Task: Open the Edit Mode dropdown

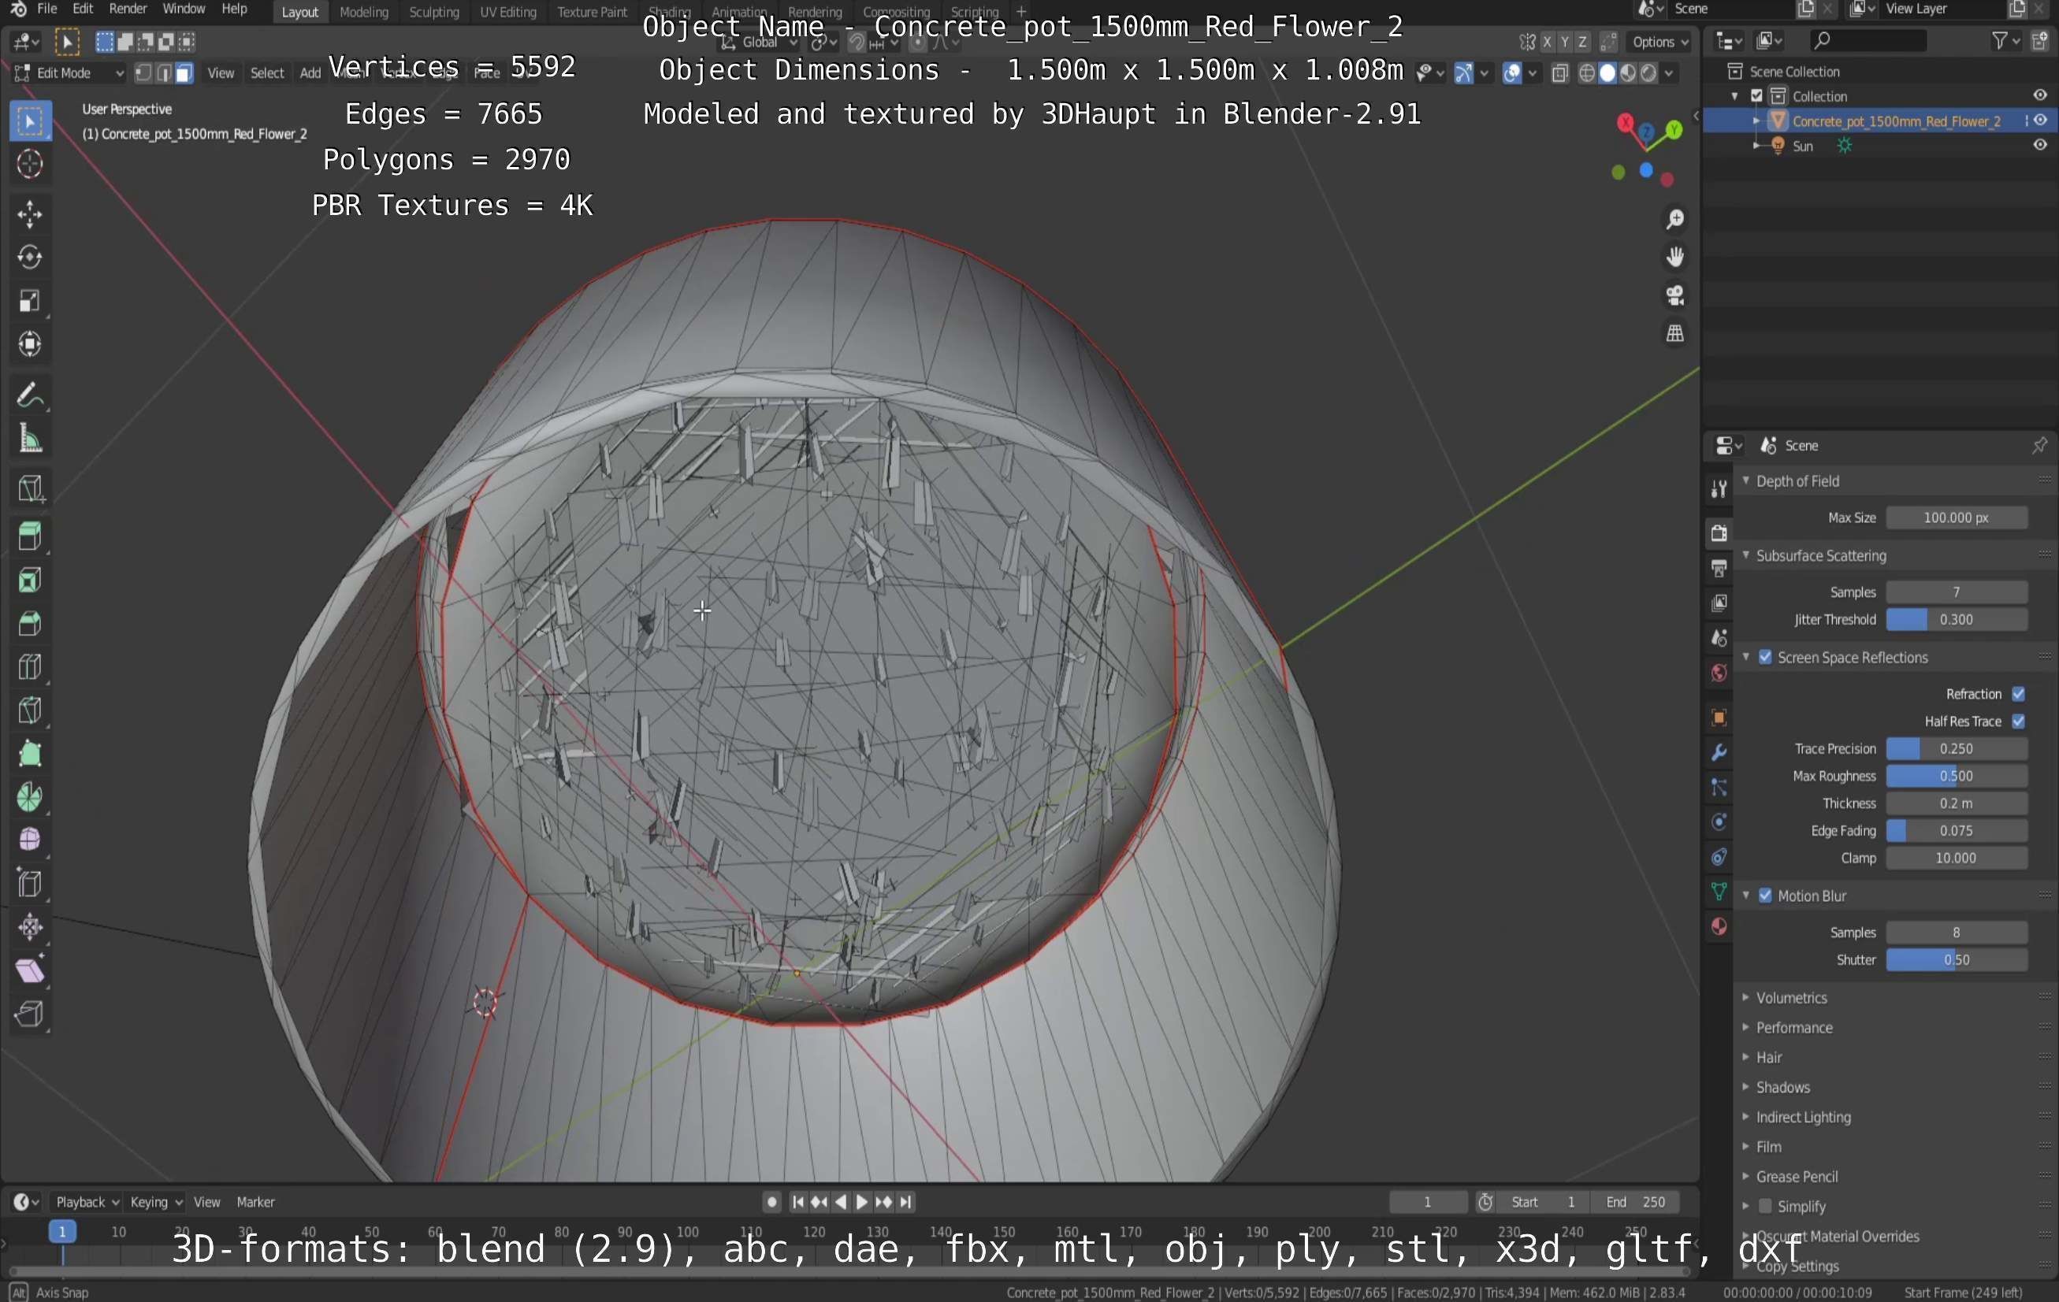Action: pos(70,73)
